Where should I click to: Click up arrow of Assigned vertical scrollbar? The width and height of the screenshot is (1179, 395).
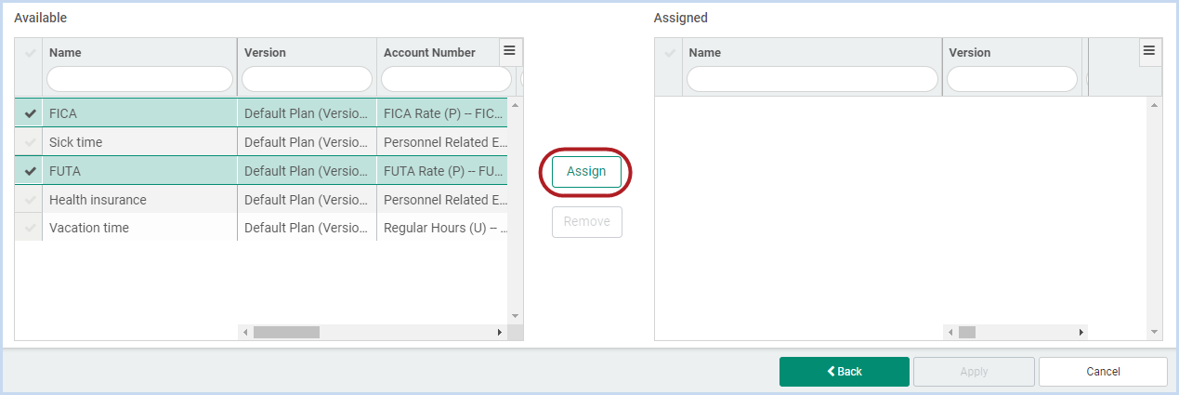click(x=1155, y=104)
